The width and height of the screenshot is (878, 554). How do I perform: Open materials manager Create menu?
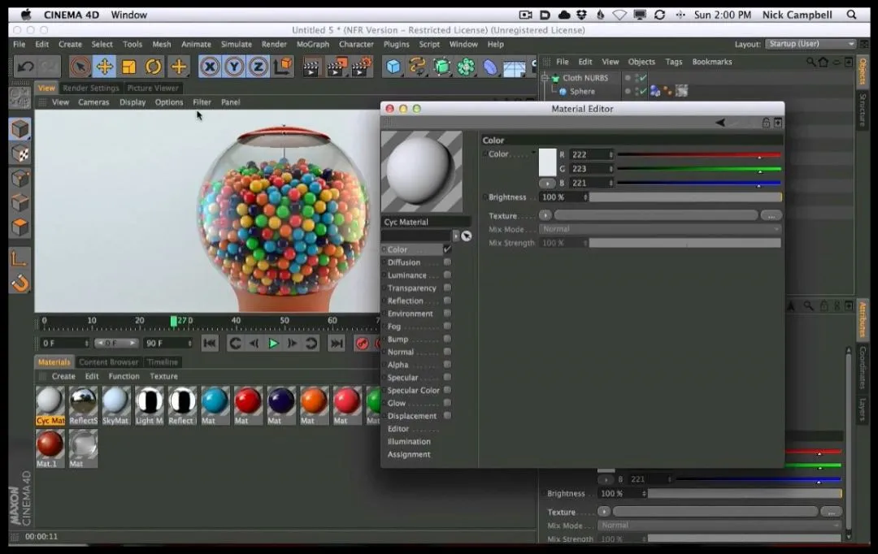pyautogui.click(x=63, y=377)
